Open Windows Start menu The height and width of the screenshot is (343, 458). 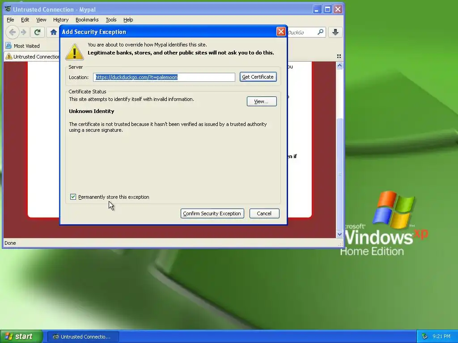21,337
